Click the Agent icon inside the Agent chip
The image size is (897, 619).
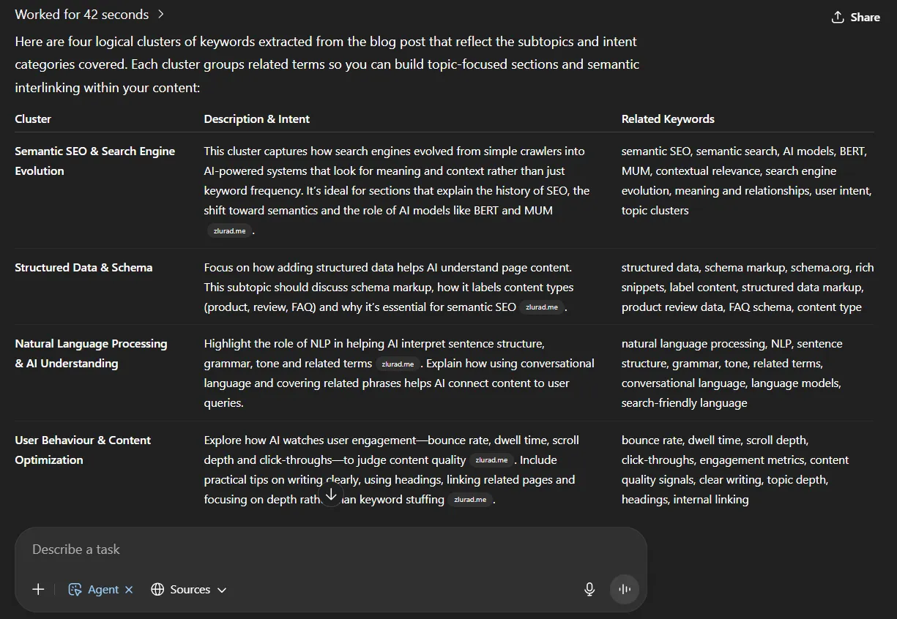75,589
